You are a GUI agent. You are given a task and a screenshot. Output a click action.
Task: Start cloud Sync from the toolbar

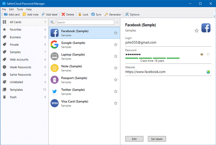pyautogui.click(x=96, y=14)
